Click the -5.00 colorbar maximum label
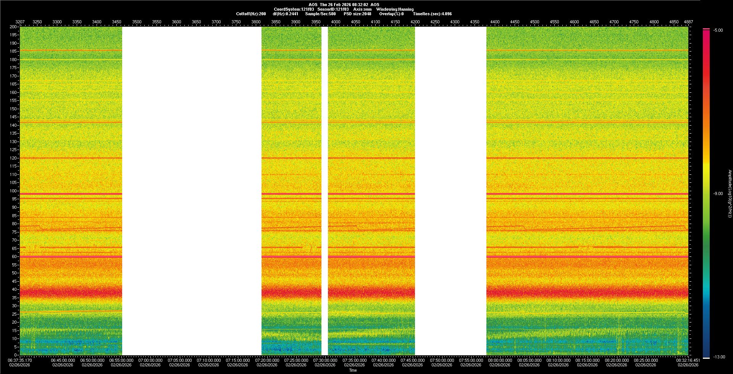Viewport: 733px width, 374px height. [718, 31]
